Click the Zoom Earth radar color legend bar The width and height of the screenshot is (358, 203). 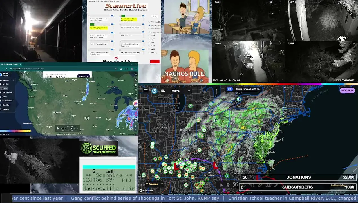click(x=15, y=131)
